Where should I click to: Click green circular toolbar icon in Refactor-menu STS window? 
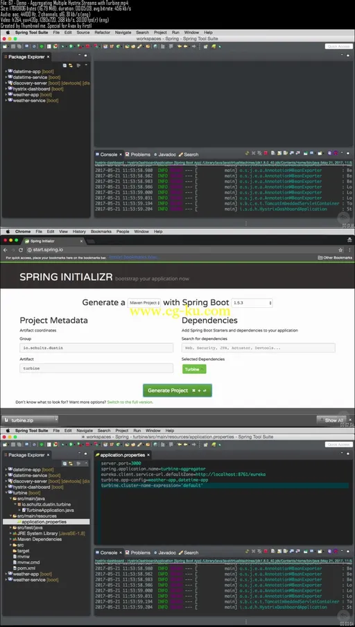41,46
